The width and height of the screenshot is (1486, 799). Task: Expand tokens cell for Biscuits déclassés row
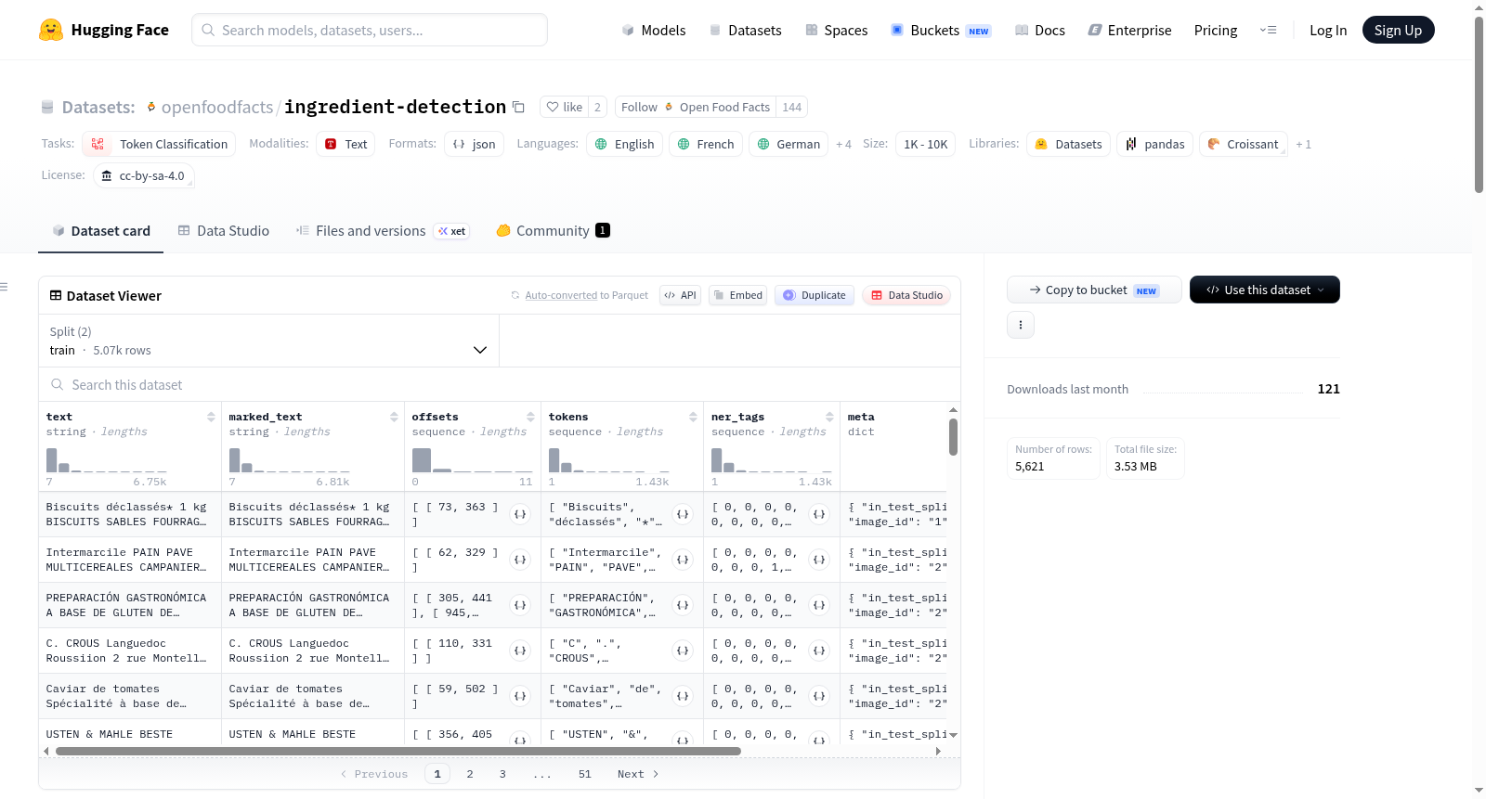[683, 514]
